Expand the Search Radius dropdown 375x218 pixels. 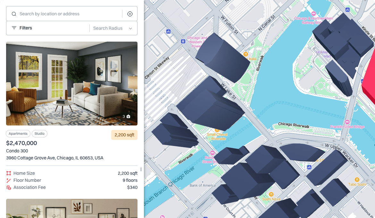pos(113,28)
